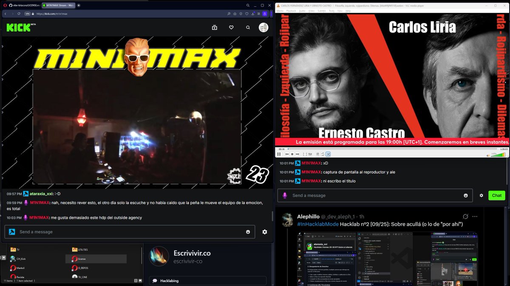Open Kick user profile avatar

[263, 28]
